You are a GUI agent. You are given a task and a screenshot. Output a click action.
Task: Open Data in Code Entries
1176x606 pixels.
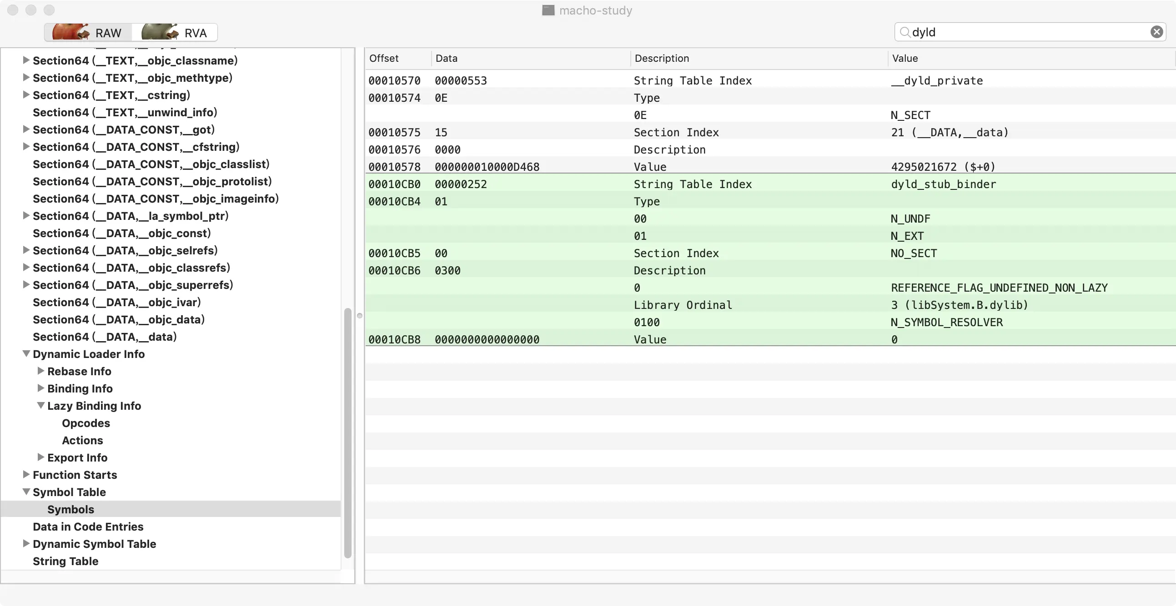pos(88,526)
